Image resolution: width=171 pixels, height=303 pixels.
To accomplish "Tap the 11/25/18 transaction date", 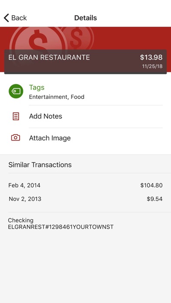I will (152, 66).
